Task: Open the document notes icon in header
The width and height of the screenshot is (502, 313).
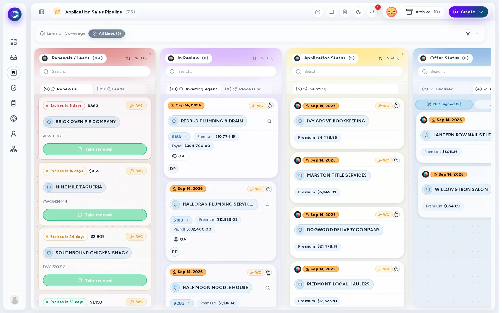Action: [345, 12]
